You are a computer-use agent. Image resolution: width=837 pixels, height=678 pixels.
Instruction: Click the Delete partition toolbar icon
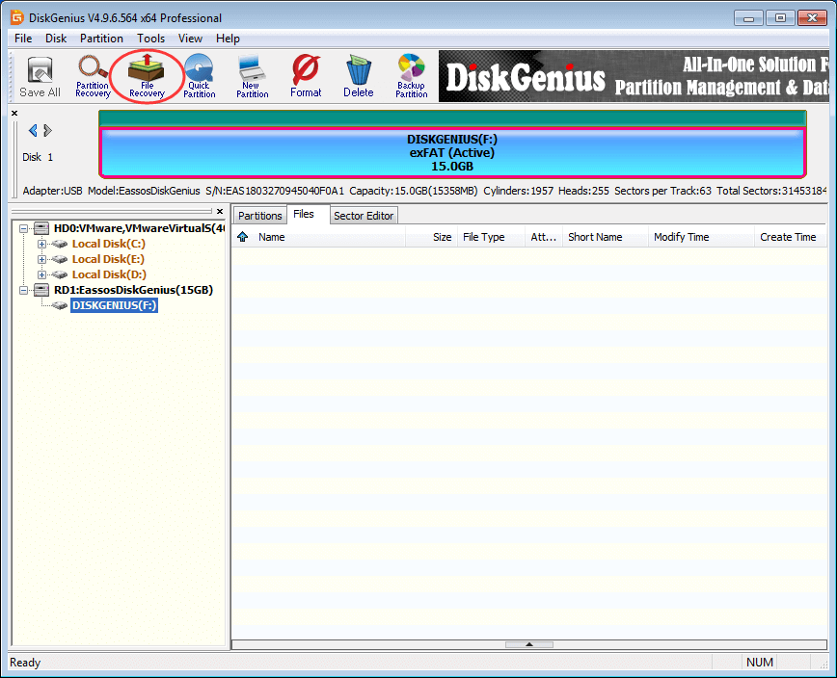(x=358, y=77)
